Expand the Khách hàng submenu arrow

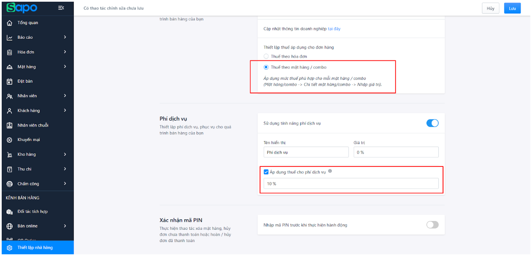tap(65, 110)
